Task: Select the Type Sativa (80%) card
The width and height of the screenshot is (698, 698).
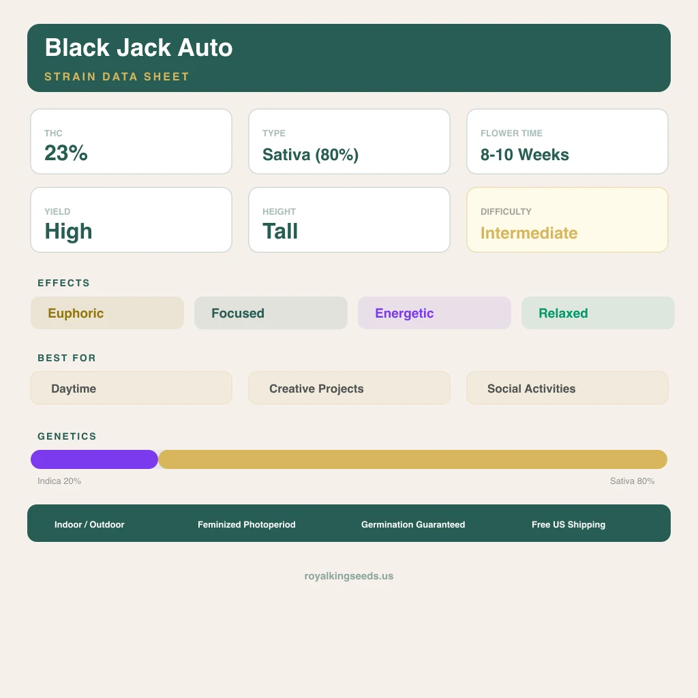Action: click(x=349, y=142)
